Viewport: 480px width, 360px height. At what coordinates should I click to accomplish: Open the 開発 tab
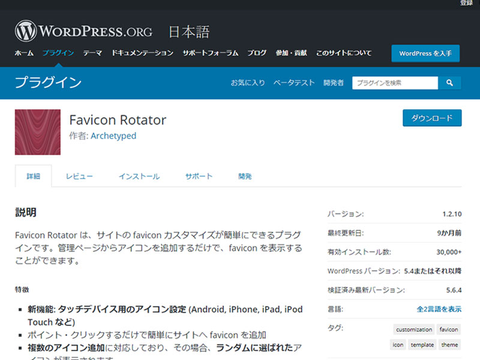coord(245,176)
